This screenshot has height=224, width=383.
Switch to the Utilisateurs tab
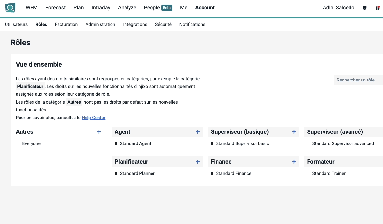(x=16, y=24)
